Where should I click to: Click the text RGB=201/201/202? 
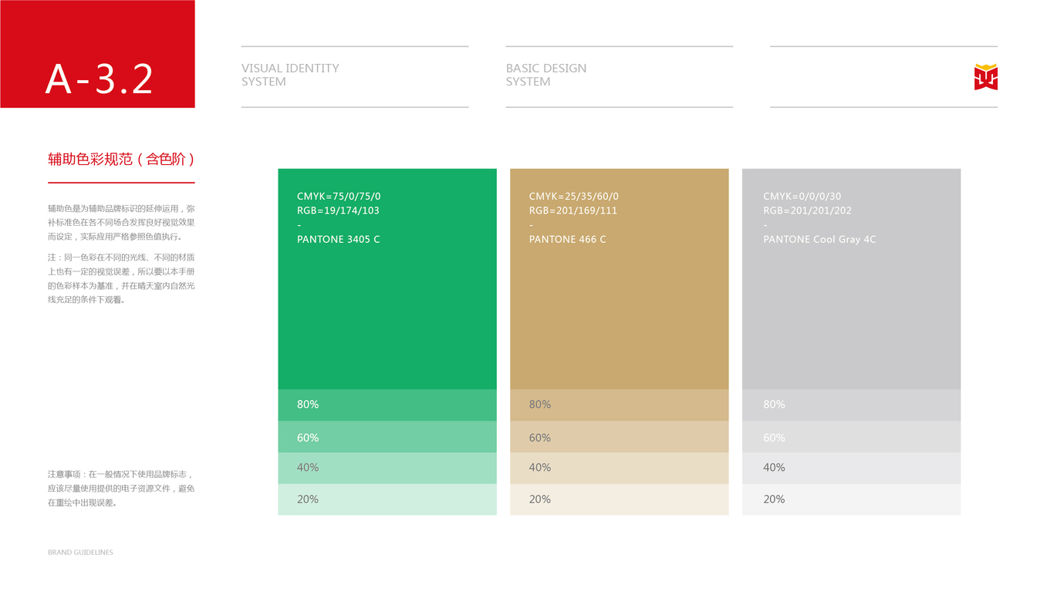[808, 210]
